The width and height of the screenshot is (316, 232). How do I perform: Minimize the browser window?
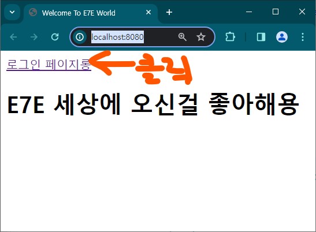coord(249,12)
